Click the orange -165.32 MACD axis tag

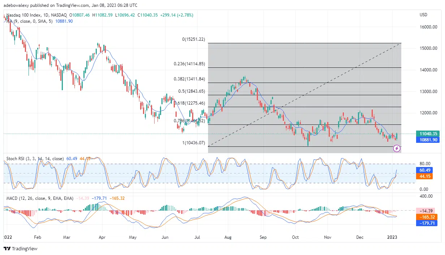click(427, 217)
